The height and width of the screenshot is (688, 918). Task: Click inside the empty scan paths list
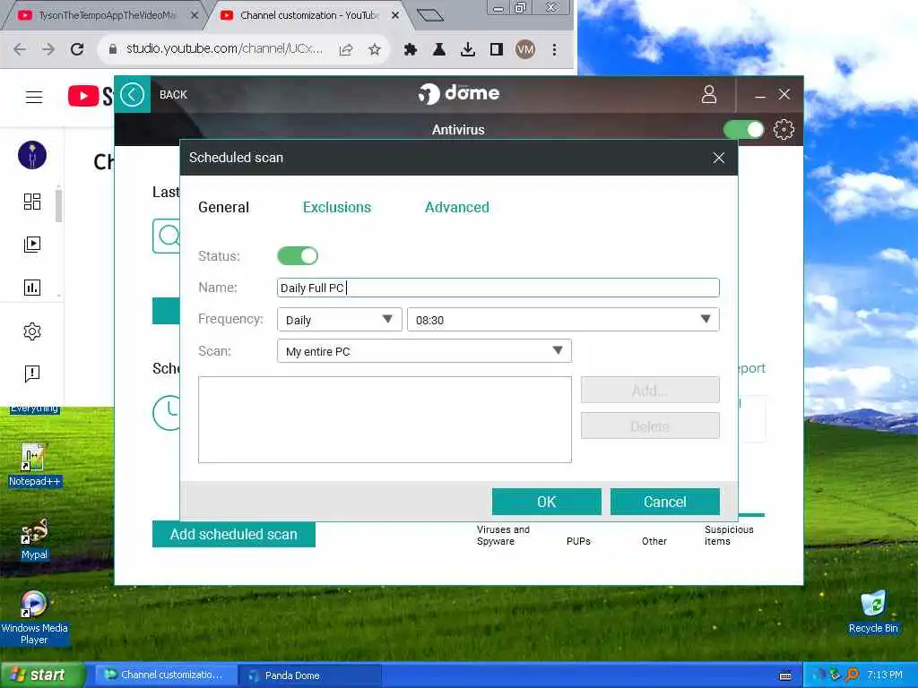tap(385, 419)
